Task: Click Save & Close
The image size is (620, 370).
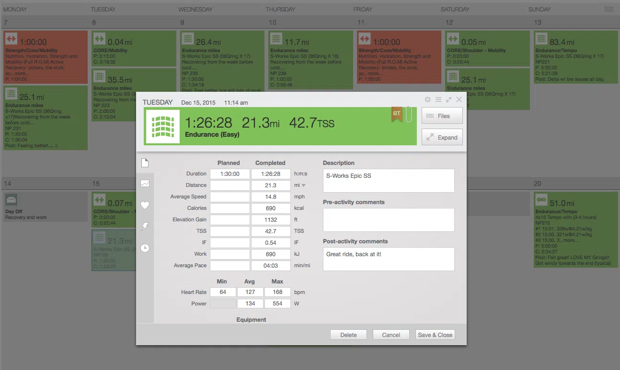Action: click(435, 335)
